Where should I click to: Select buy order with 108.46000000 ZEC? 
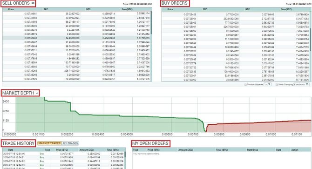coord(236,72)
